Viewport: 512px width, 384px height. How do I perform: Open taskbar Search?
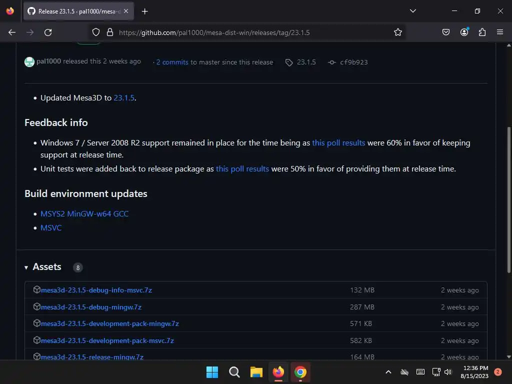(x=234, y=372)
